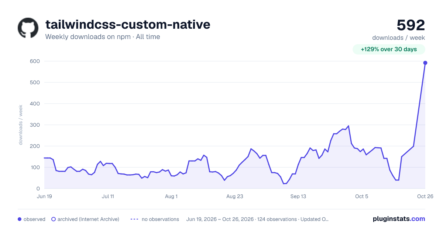Click the 'archived (Internet Archive)' legend circle
The height and width of the screenshot is (232, 443).
coord(54,219)
